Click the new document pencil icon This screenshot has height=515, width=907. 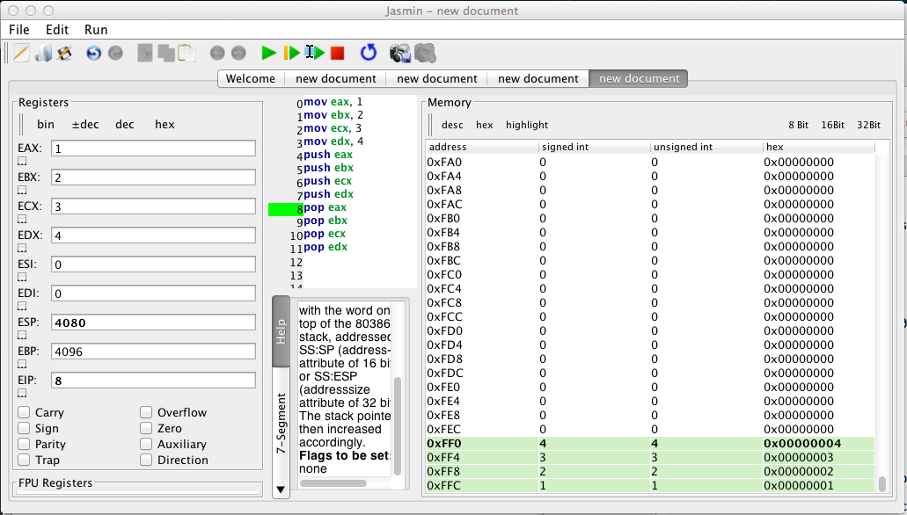tap(22, 54)
